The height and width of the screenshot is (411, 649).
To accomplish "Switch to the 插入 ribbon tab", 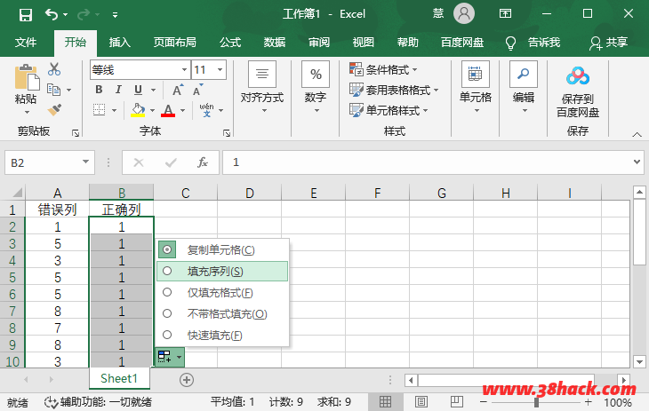I will click(119, 42).
